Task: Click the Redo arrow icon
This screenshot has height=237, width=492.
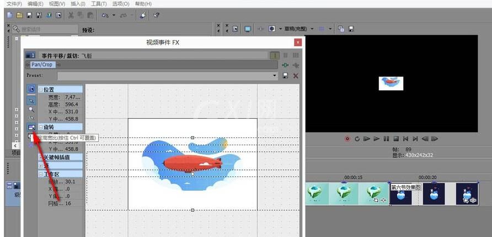Action: pos(124,15)
